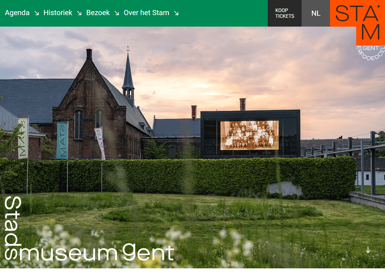Viewport: 385px width, 275px height.
Task: Click the diagonal arrow beside Agenda
Action: coord(36,14)
